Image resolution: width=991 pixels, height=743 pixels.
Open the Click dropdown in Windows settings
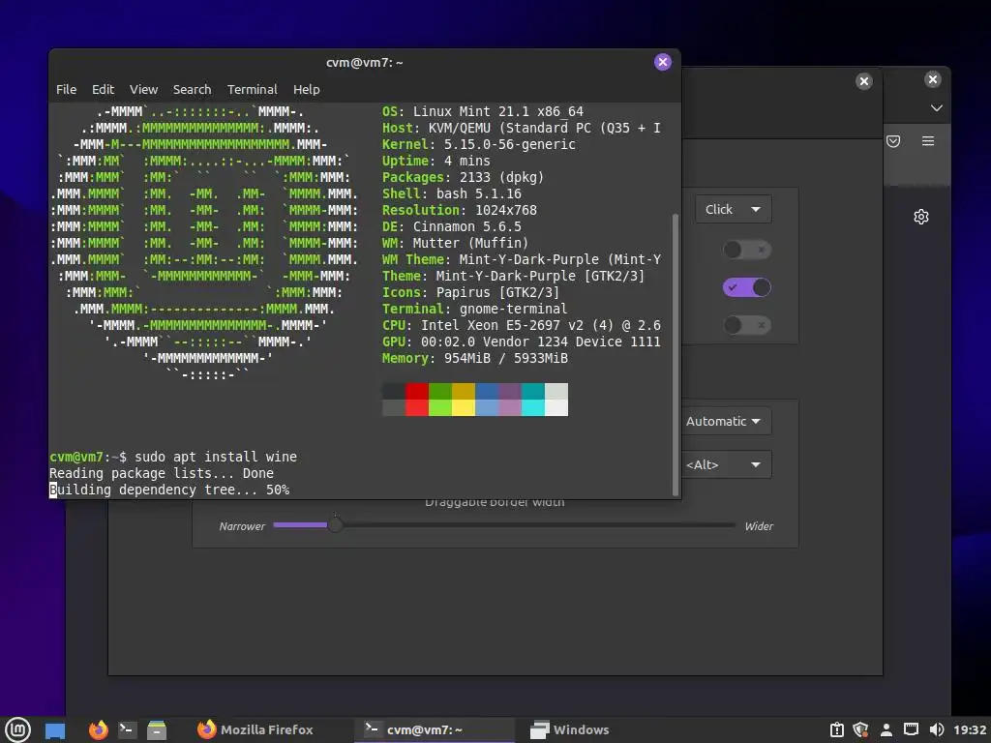point(733,209)
